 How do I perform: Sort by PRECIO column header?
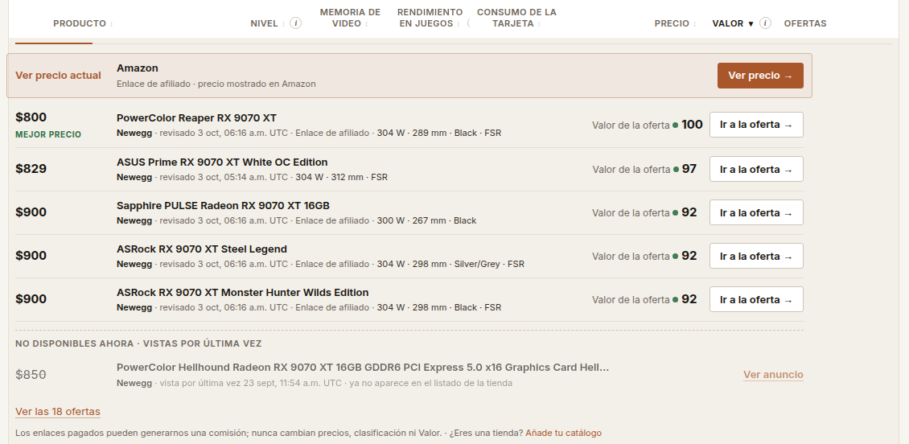pos(676,24)
